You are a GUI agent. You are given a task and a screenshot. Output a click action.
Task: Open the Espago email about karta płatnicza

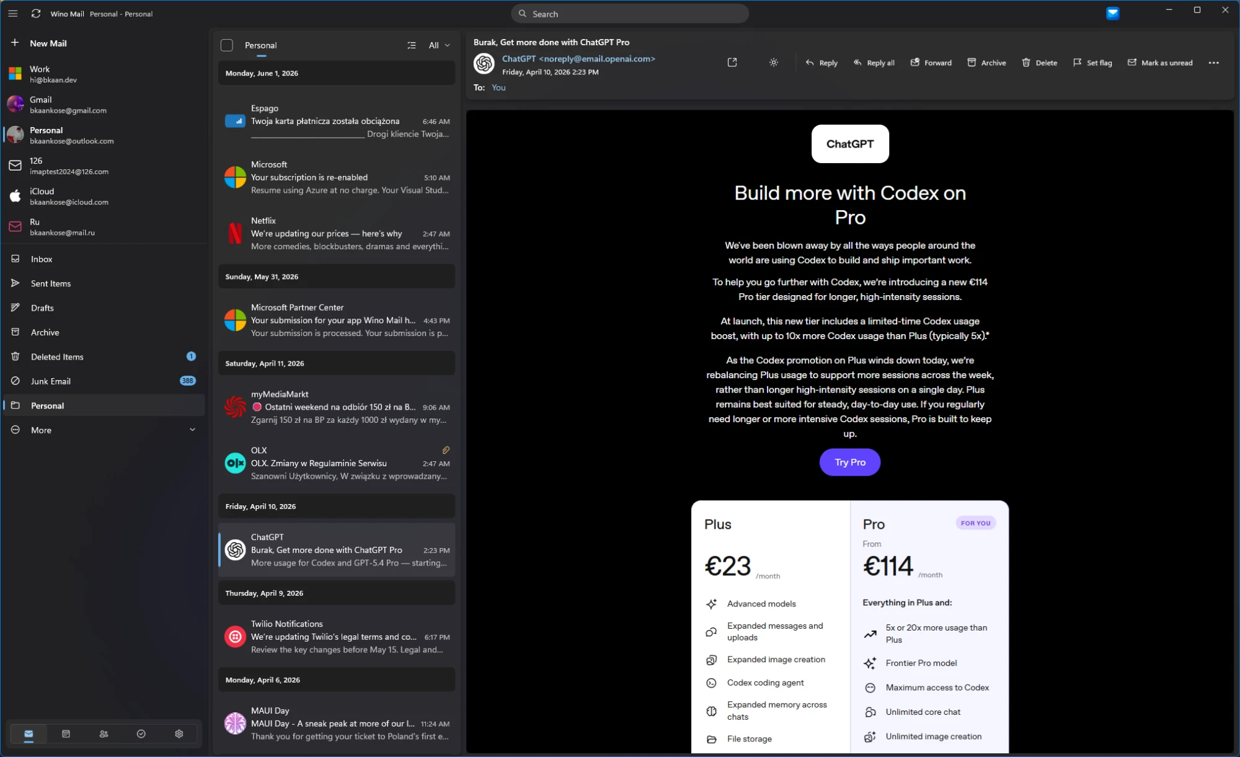[336, 121]
